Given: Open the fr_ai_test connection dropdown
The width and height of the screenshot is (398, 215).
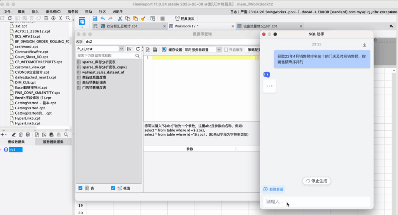Looking at the screenshot, I should pyautogui.click(x=121, y=49).
